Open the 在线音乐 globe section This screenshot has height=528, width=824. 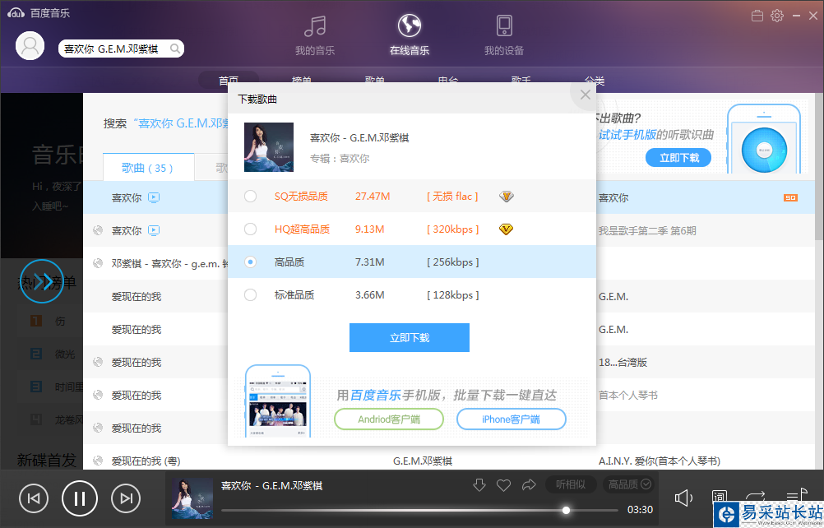pyautogui.click(x=410, y=35)
